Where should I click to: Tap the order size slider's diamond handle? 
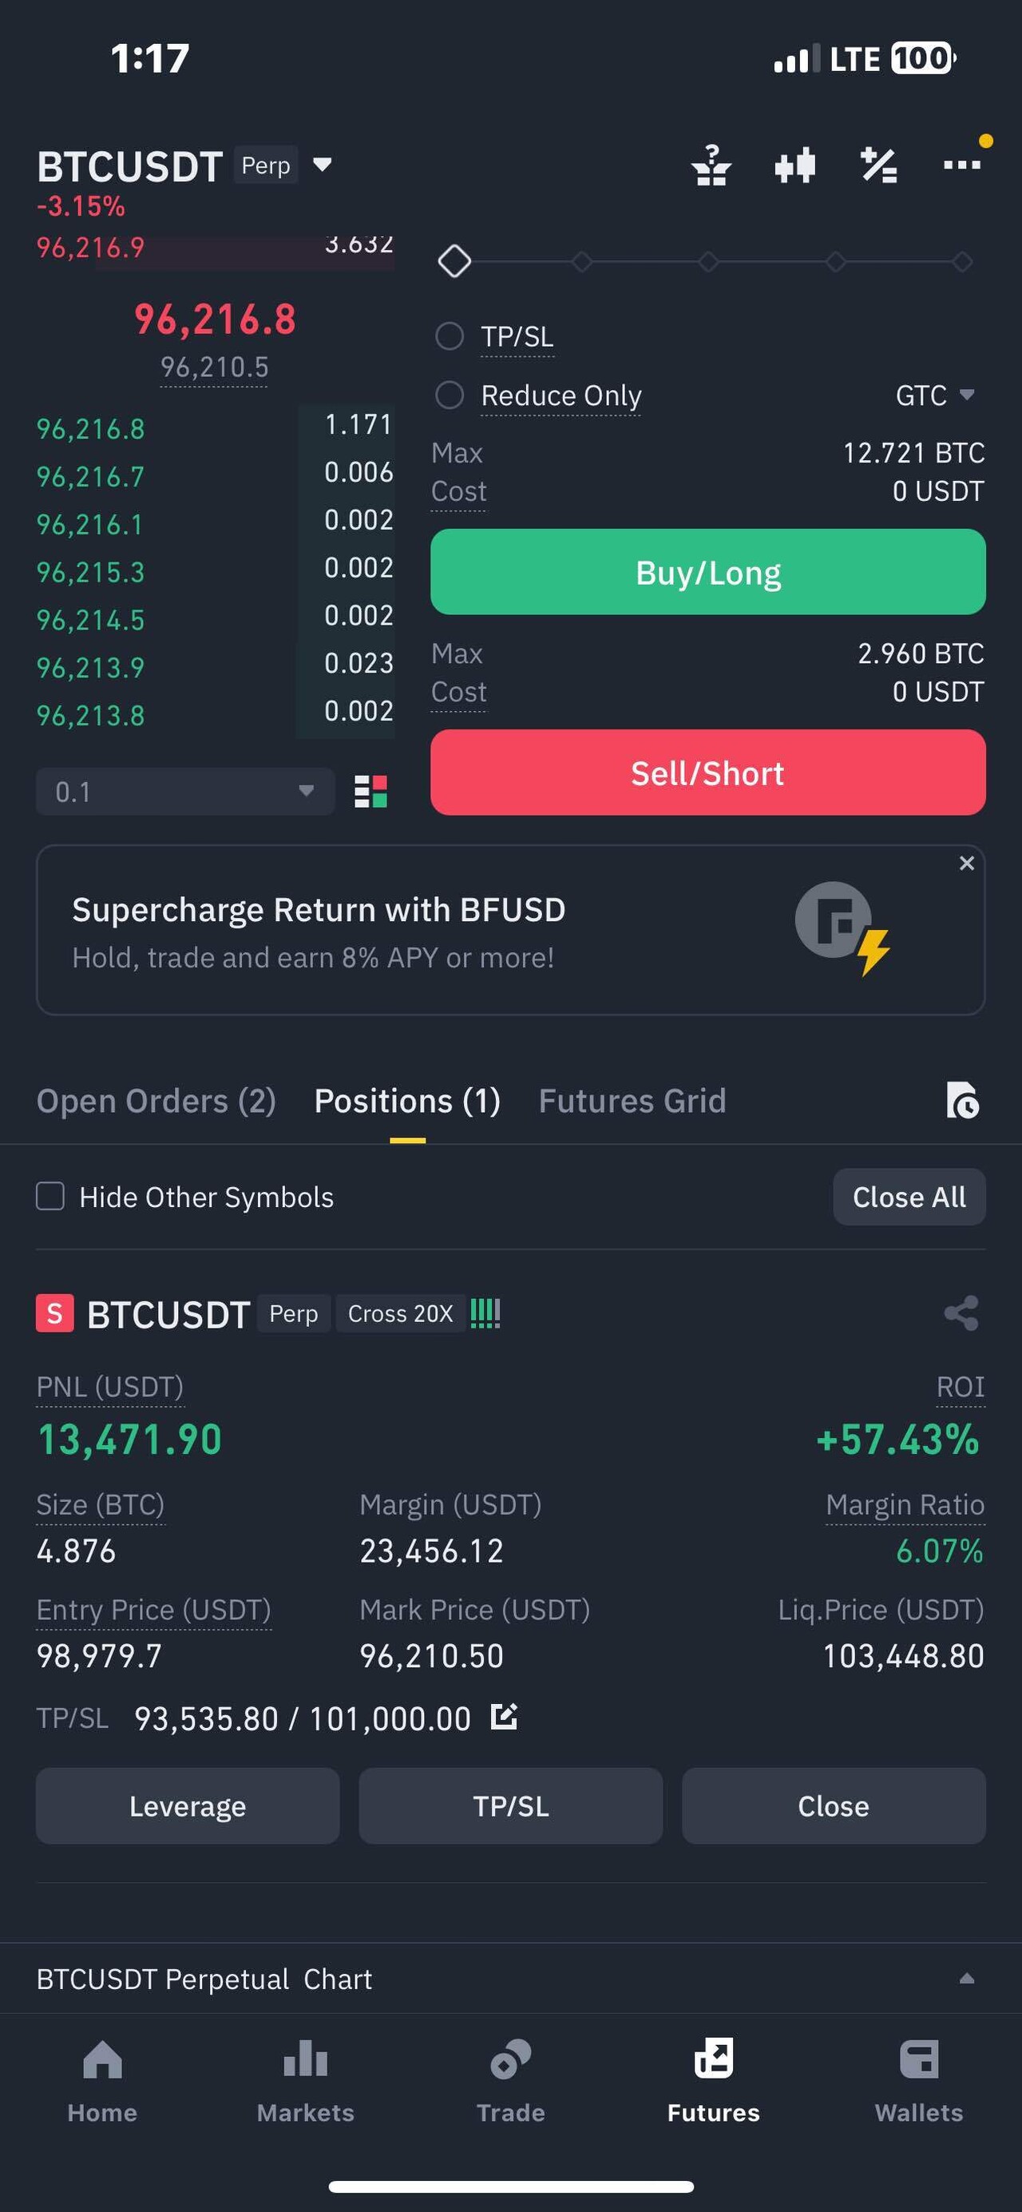pos(455,261)
